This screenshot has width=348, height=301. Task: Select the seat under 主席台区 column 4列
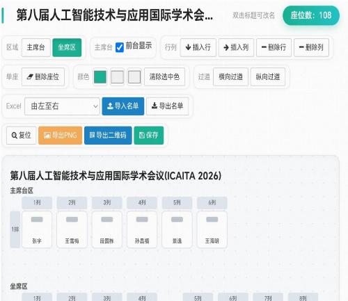point(142,229)
